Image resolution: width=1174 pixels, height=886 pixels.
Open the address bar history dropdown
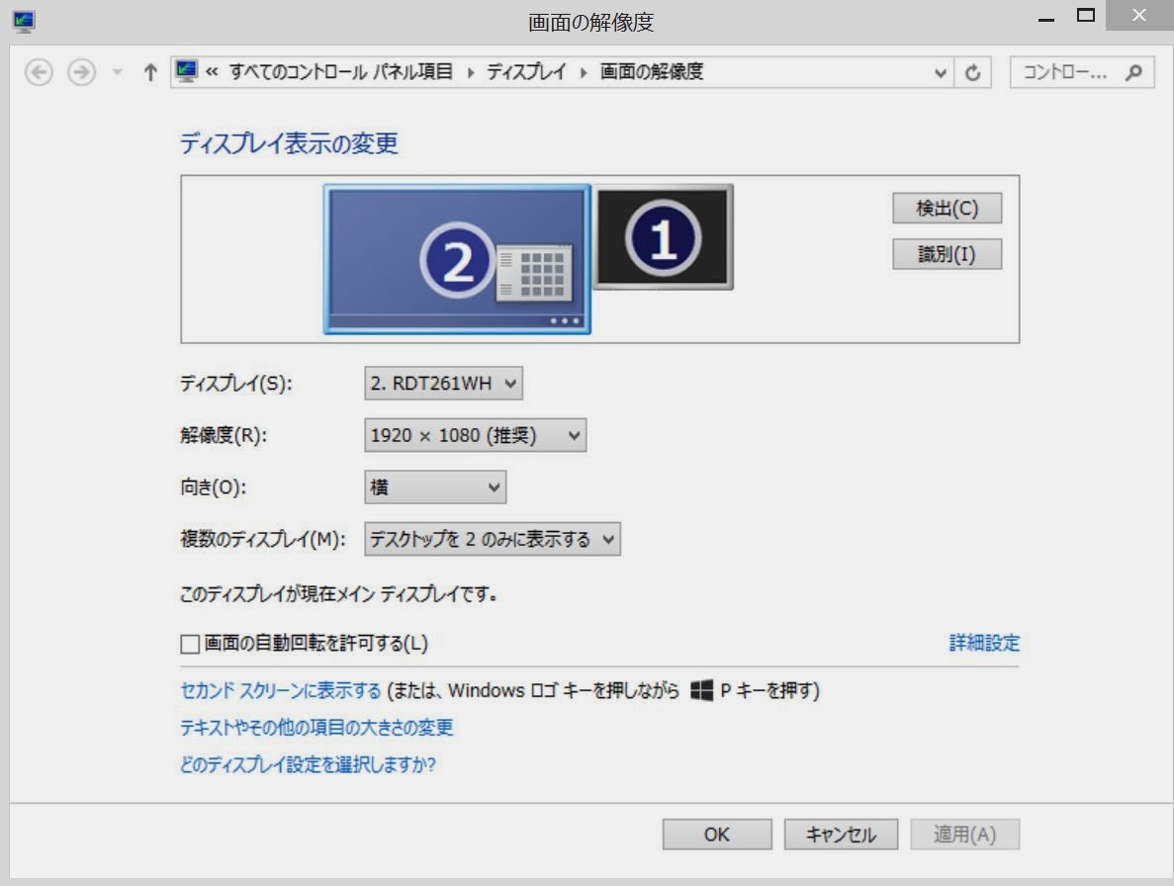click(x=941, y=72)
